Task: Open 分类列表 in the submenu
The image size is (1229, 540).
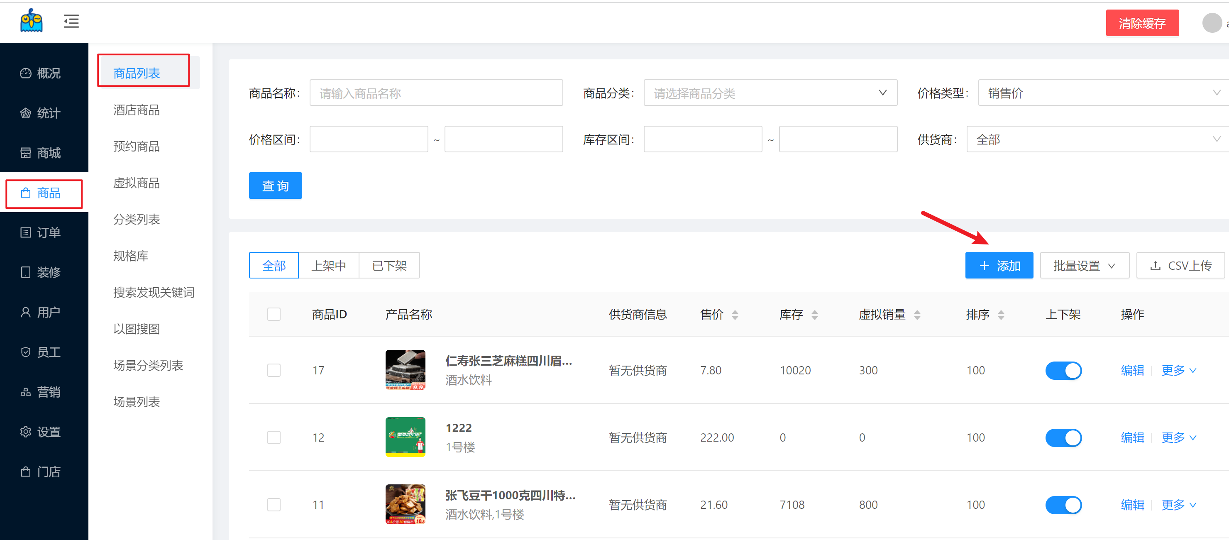Action: (x=137, y=220)
